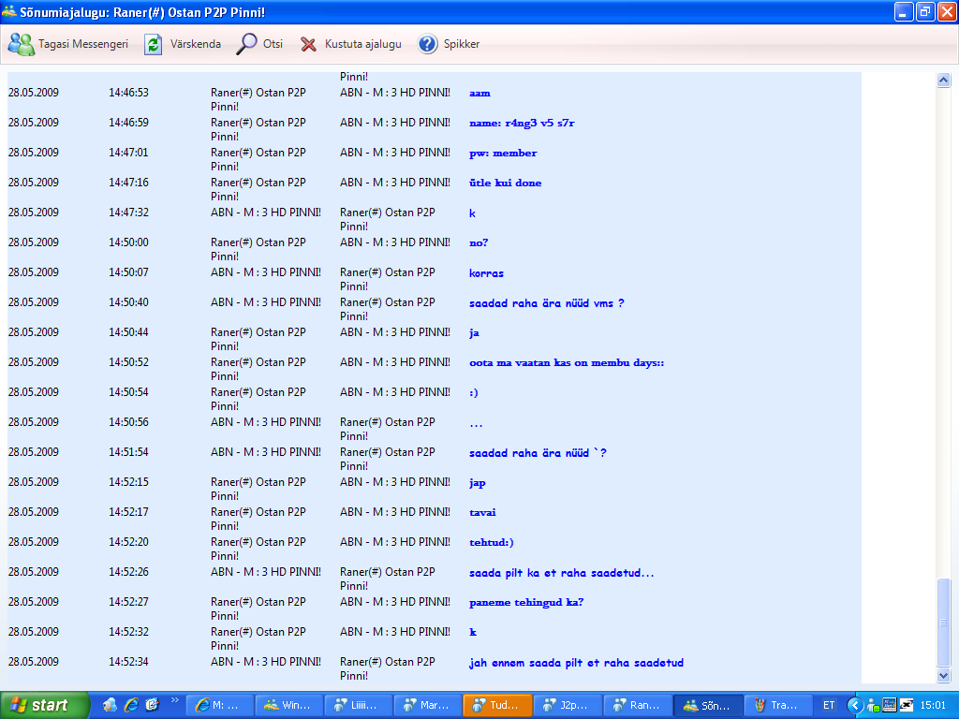Open the Windows Start menu

[45, 705]
